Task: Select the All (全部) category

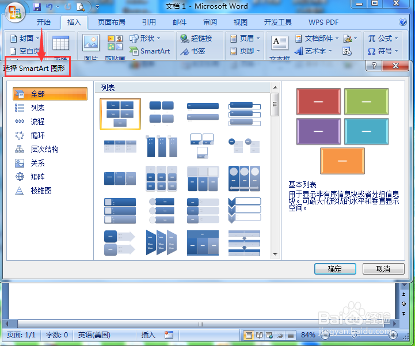Action: click(50, 94)
